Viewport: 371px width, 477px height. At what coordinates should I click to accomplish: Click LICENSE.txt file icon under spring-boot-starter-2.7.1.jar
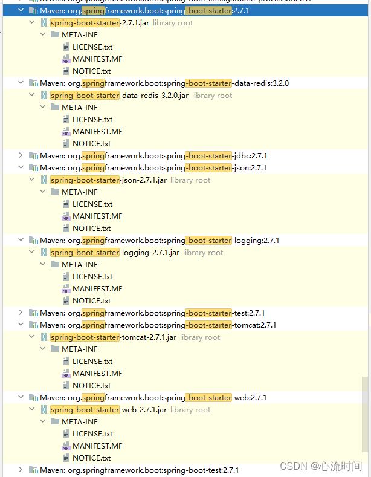(66, 47)
